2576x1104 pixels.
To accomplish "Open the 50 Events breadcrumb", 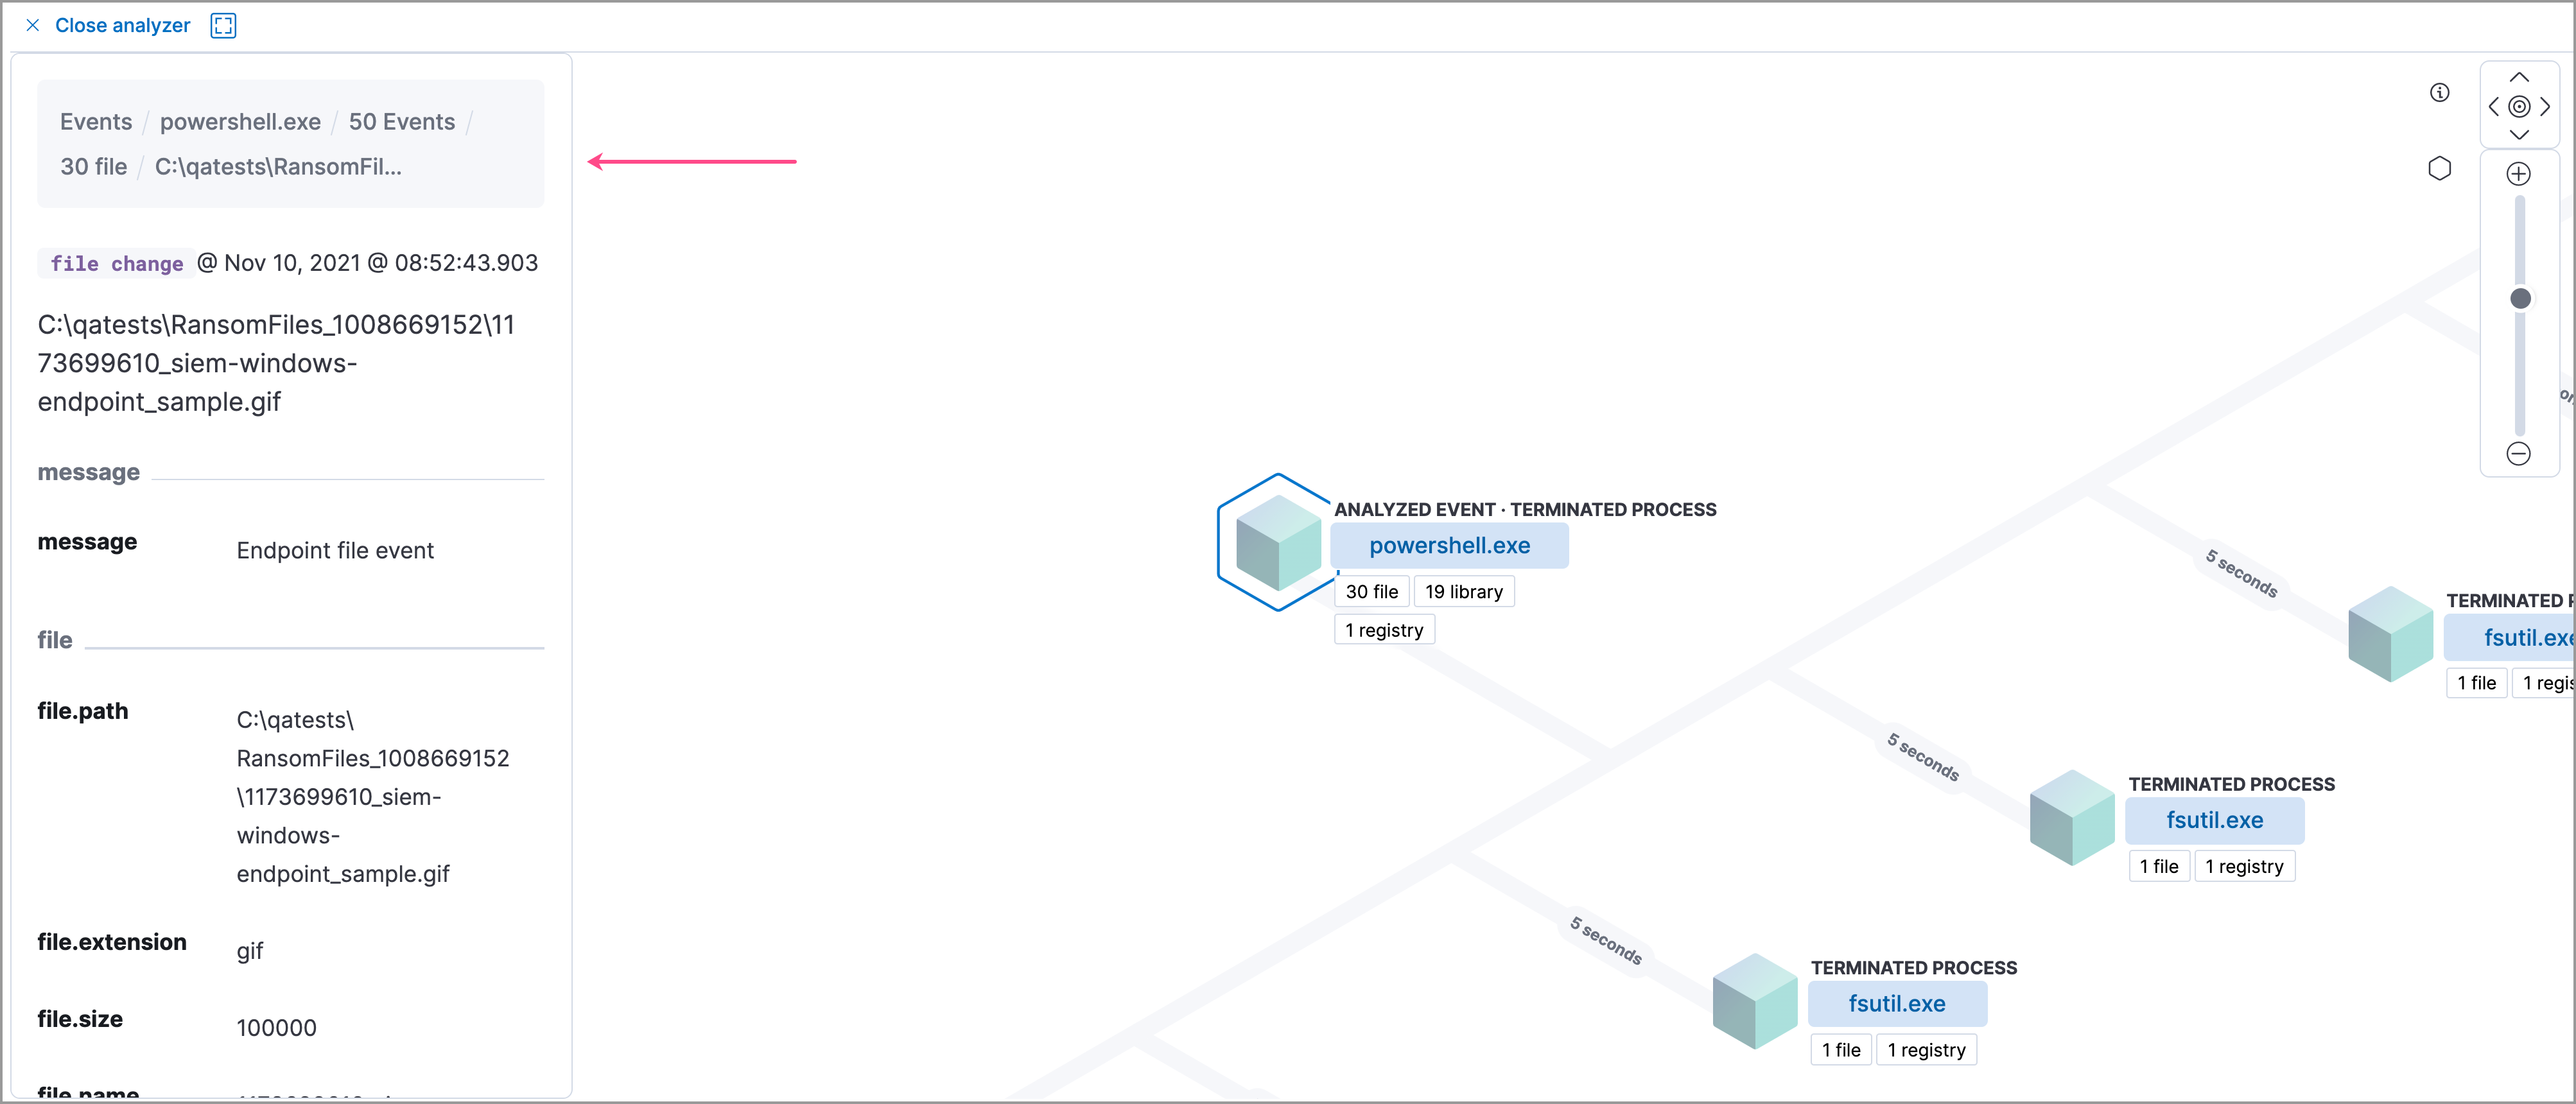I will (401, 122).
